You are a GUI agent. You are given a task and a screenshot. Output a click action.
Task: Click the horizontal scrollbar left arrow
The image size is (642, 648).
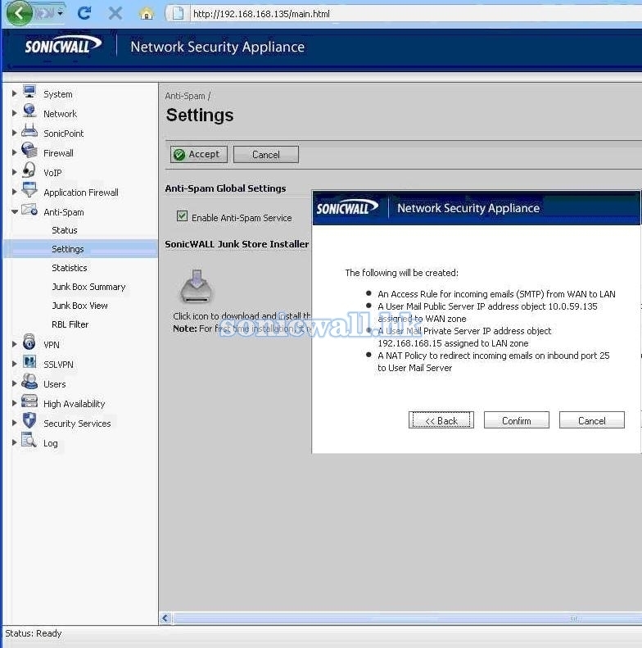click(x=165, y=619)
